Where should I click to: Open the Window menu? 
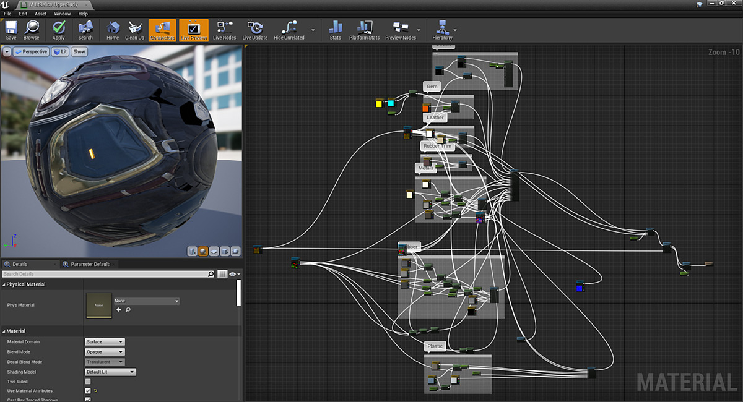point(62,14)
